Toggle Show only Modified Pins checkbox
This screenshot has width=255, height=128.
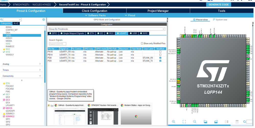pos(142,43)
